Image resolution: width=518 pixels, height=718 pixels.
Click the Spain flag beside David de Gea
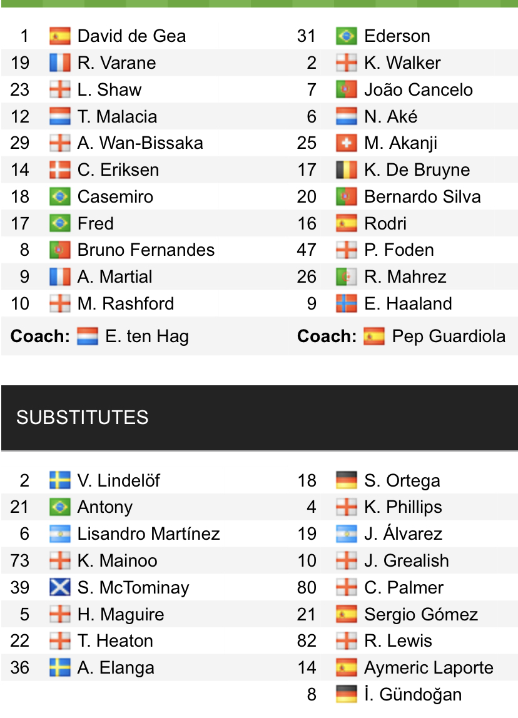(59, 36)
